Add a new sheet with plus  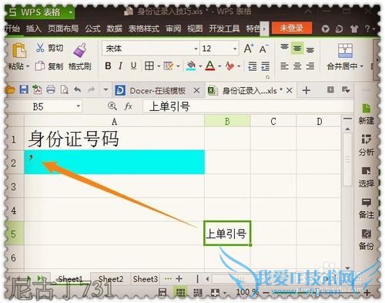click(179, 278)
